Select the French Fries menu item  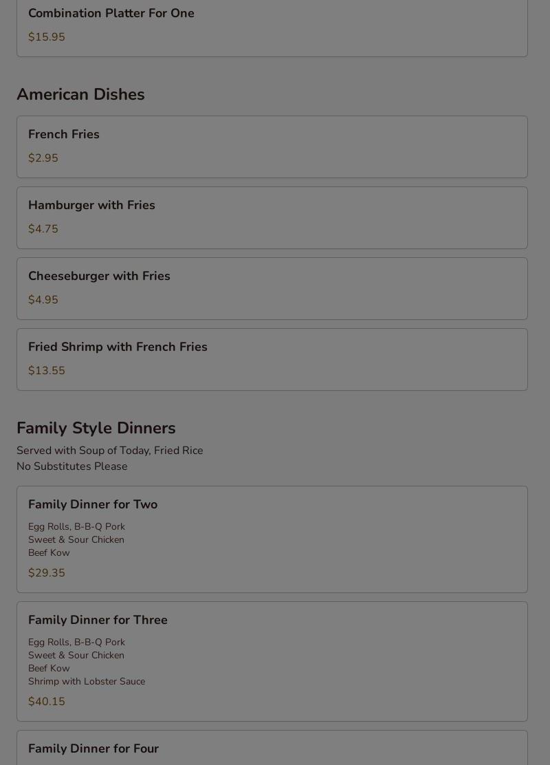[x=64, y=134]
